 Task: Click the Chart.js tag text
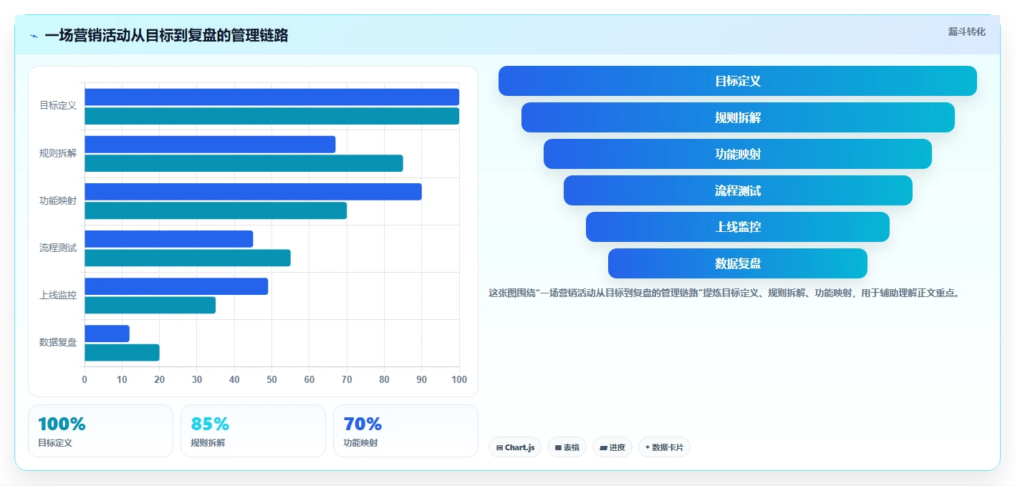point(519,447)
